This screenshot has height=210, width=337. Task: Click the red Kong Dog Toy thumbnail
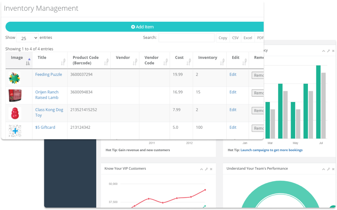click(15, 113)
